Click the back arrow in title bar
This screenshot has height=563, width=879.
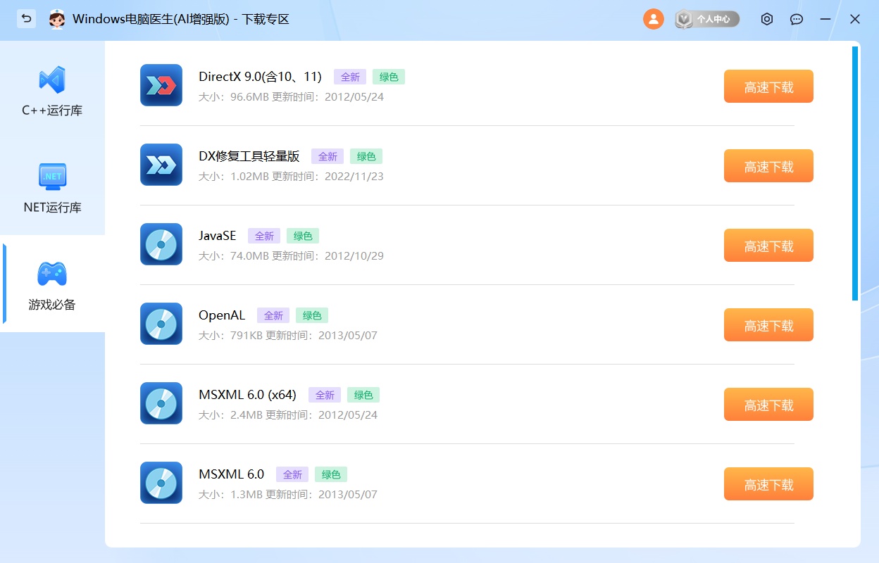[26, 19]
